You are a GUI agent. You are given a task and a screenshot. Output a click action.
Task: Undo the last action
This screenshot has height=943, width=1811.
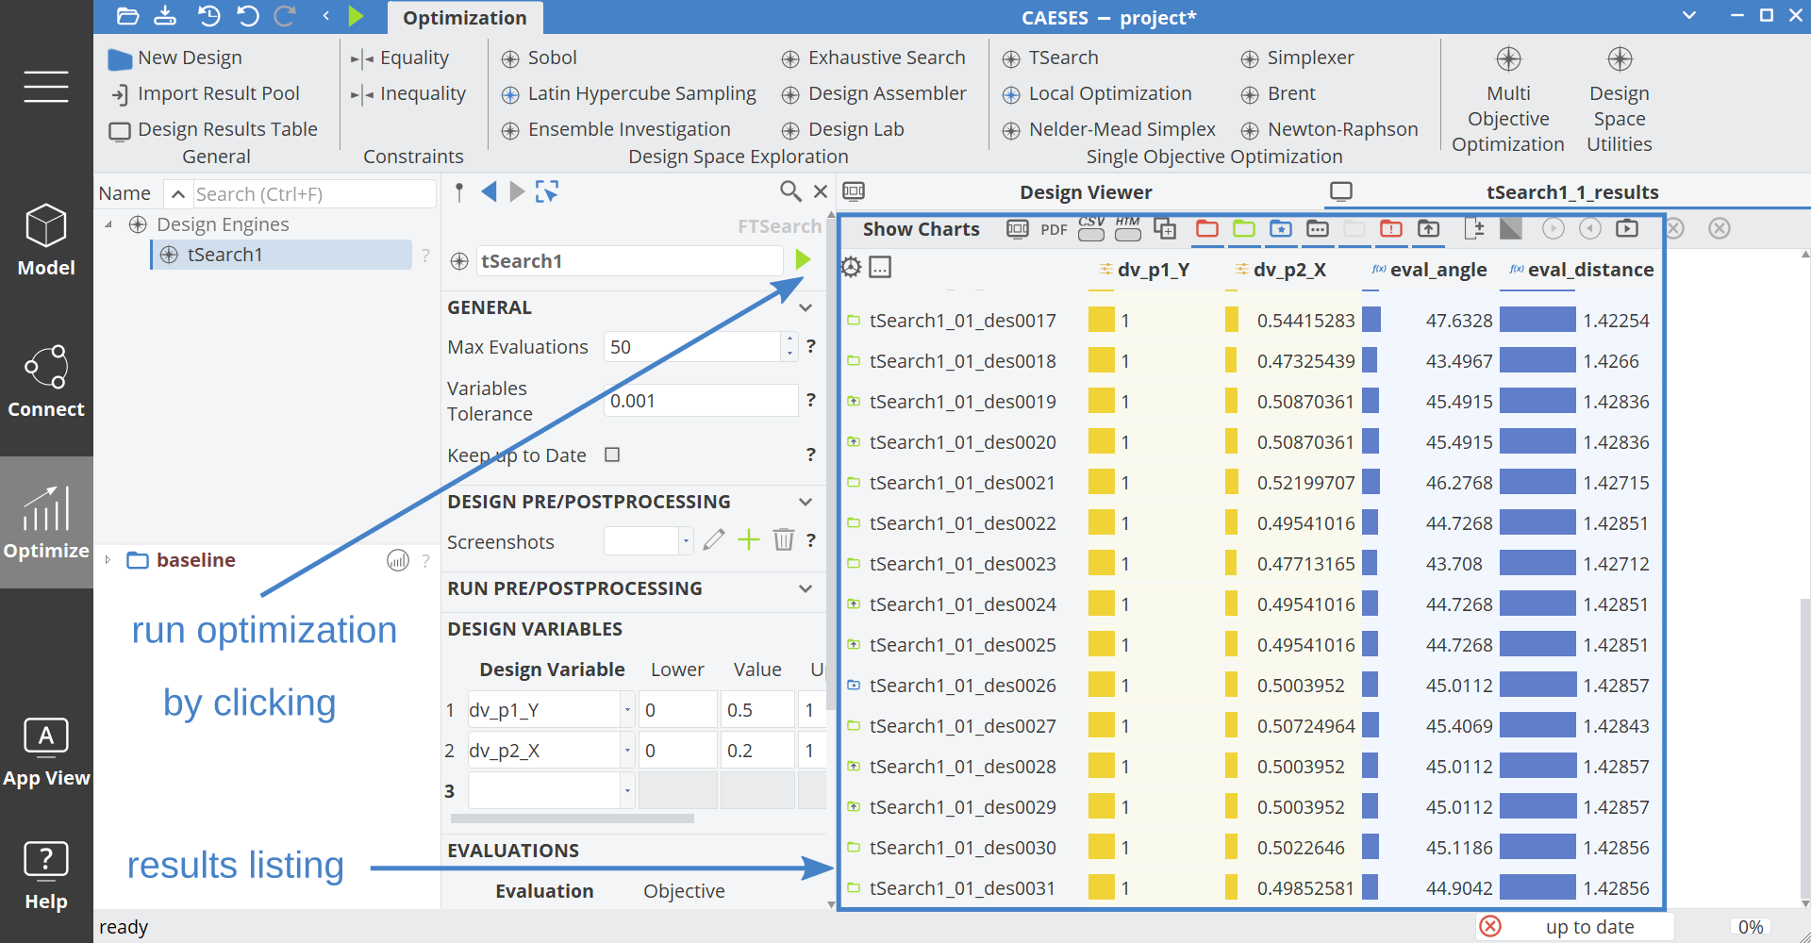click(247, 16)
